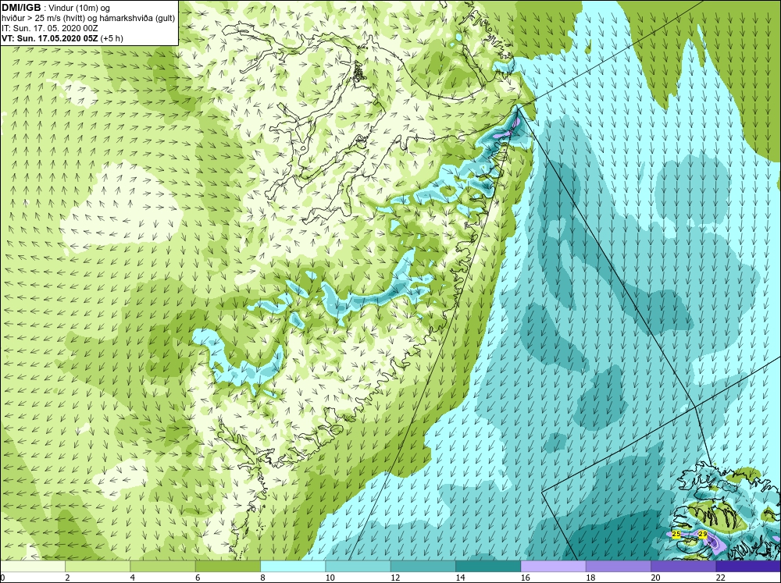This screenshot has height=583, width=781.
Task: Click the 18–20 m/s purple legend swatch
Action: point(619,567)
